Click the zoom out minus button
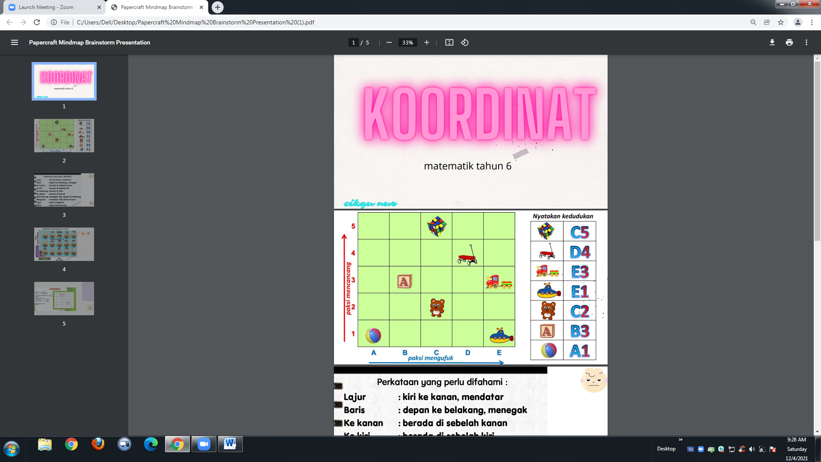The image size is (821, 462). [389, 42]
